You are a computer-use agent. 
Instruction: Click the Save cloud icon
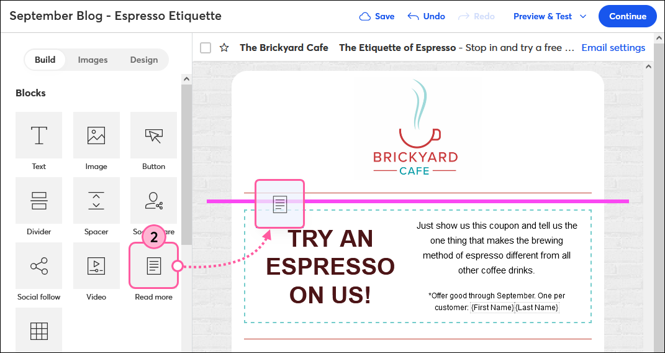[364, 17]
